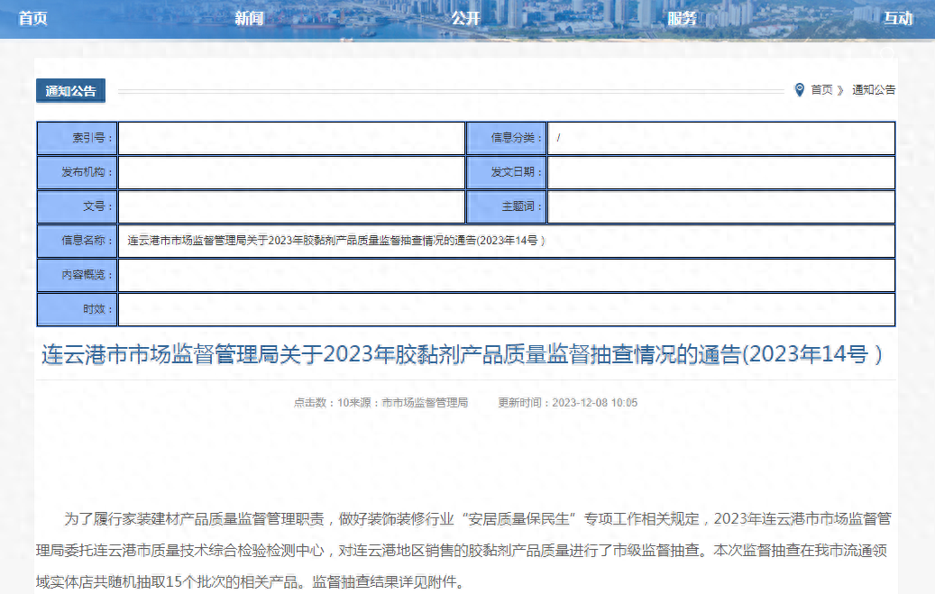
Task: Select the 服务 navigation menu item
Action: click(x=682, y=18)
